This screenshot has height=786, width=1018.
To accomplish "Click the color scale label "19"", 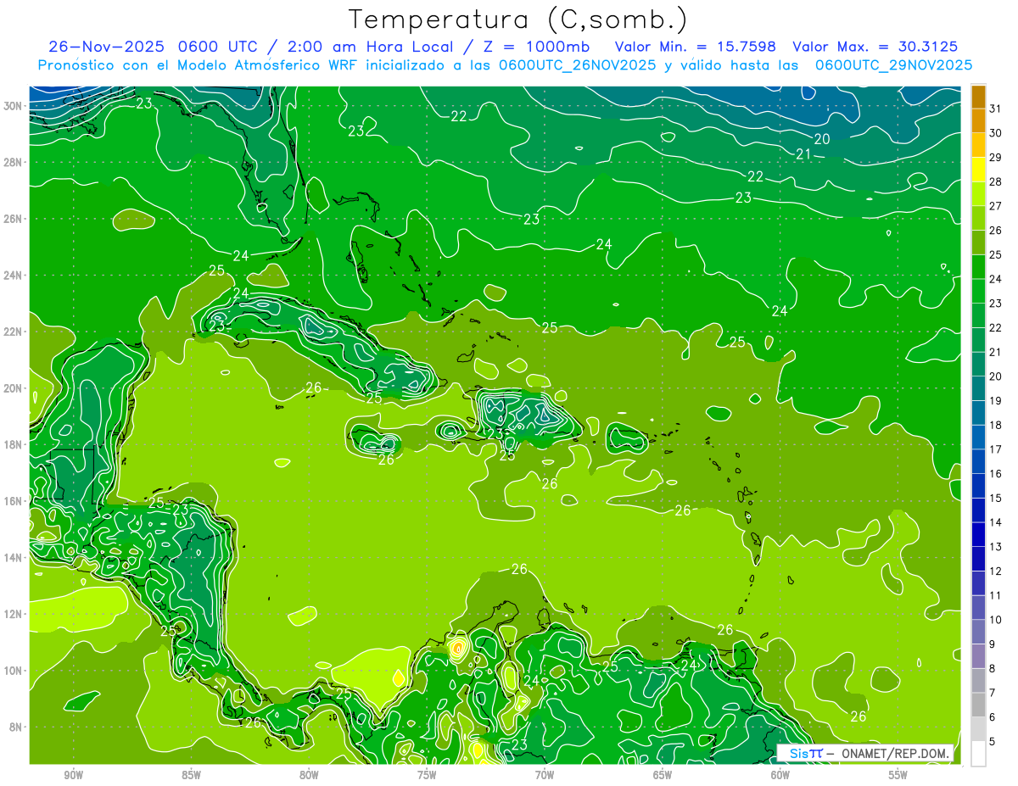I will point(996,400).
